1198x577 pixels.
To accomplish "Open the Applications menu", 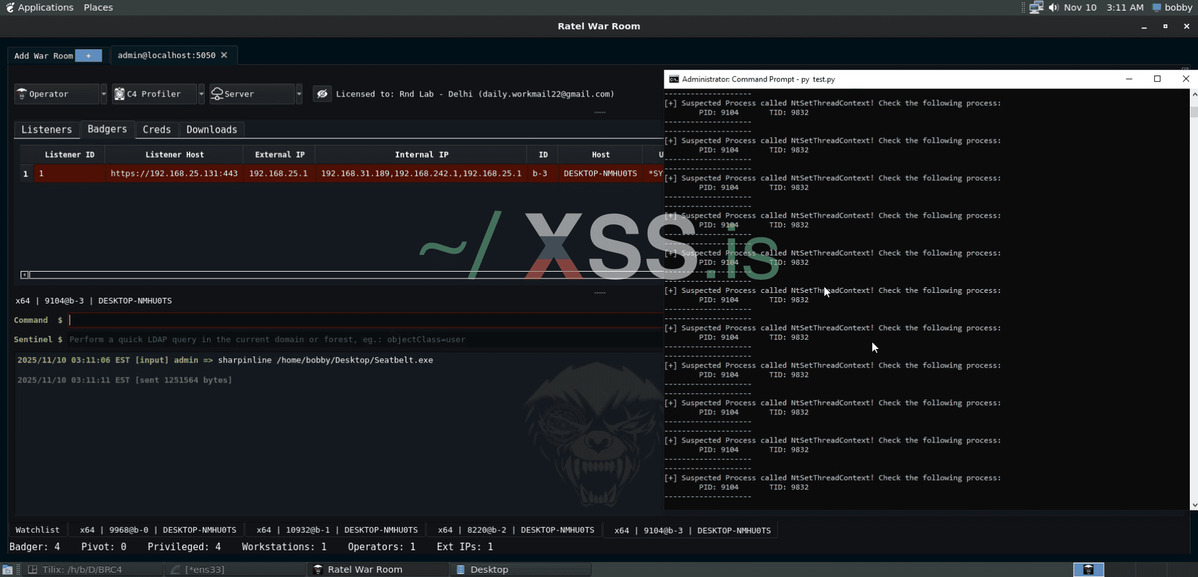I will (x=39, y=7).
